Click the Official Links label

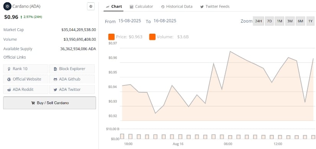15,57
